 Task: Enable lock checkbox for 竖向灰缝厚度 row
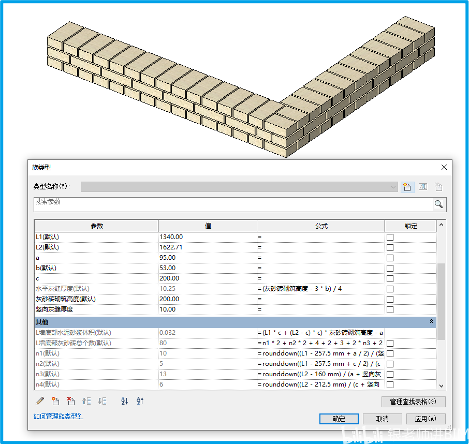pos(390,309)
